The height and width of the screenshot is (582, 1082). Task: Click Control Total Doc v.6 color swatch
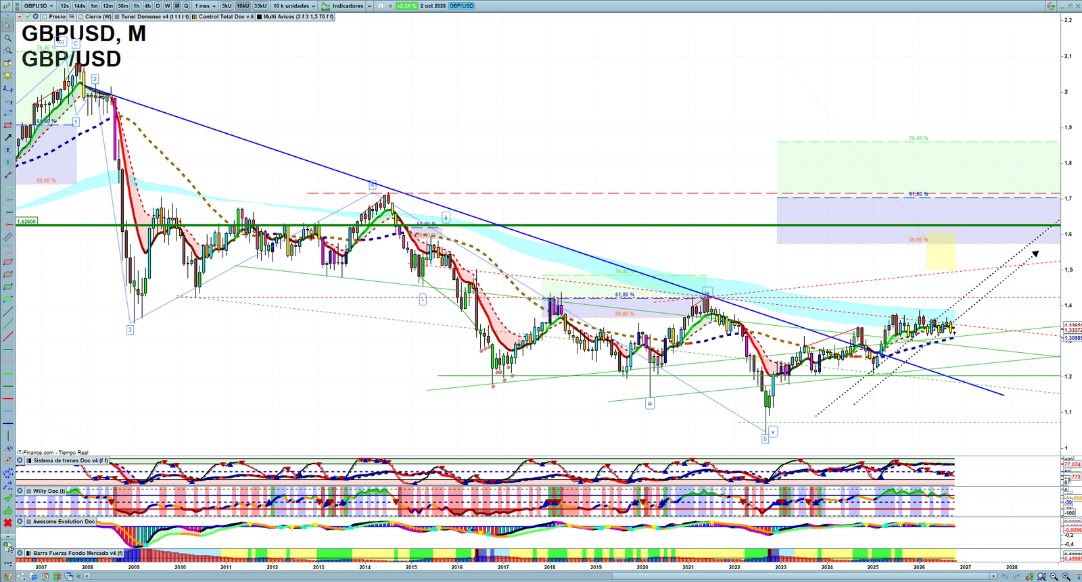pos(194,16)
